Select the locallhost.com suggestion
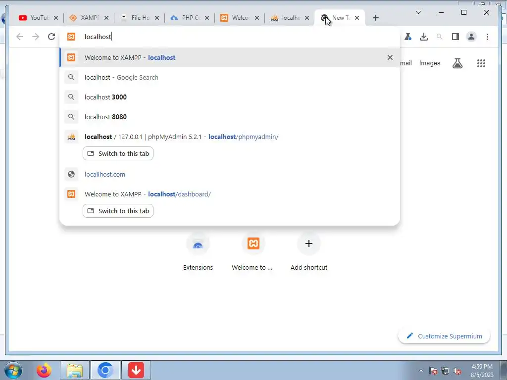 click(230, 174)
